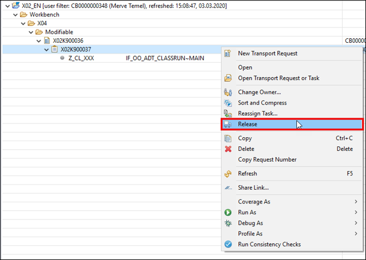
Task: Collapse the Modifiable folder
Action: 31,32
